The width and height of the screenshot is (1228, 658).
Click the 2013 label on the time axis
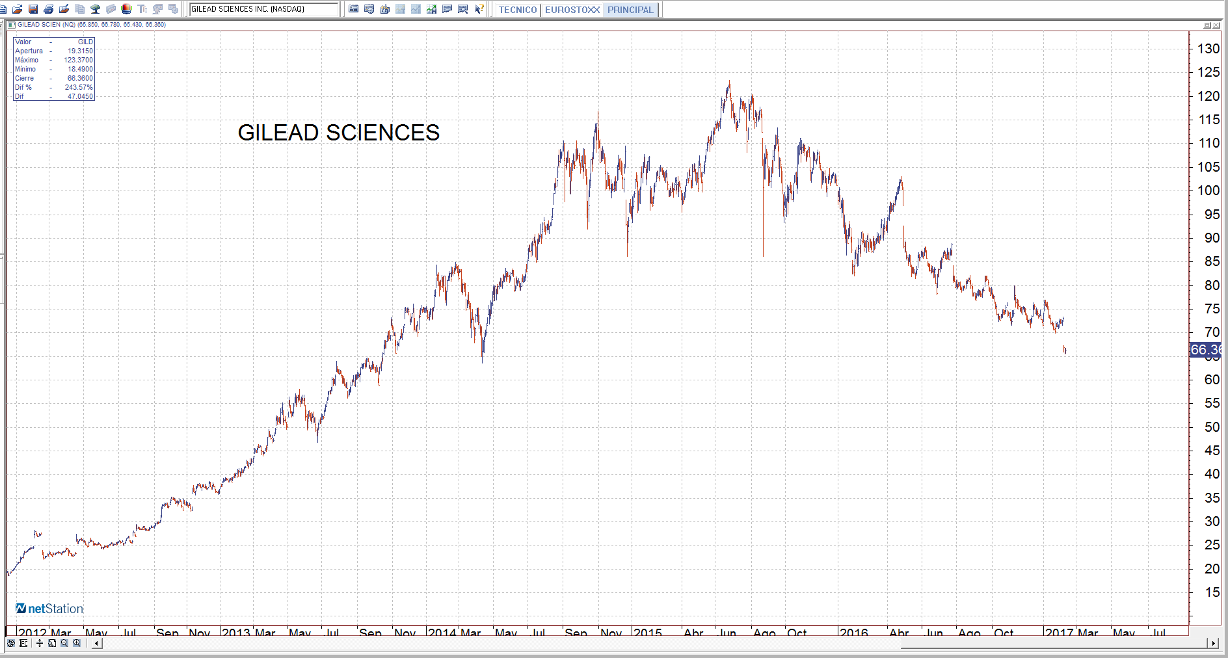tap(236, 632)
